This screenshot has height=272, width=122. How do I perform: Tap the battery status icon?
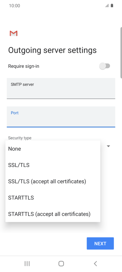[x=112, y=6]
